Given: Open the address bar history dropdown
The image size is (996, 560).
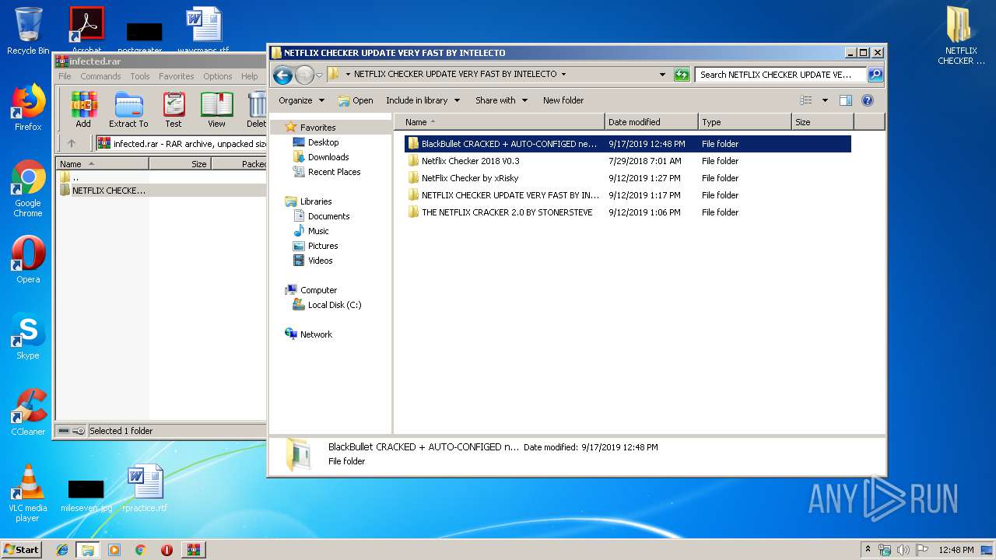Looking at the screenshot, I should tap(662, 75).
